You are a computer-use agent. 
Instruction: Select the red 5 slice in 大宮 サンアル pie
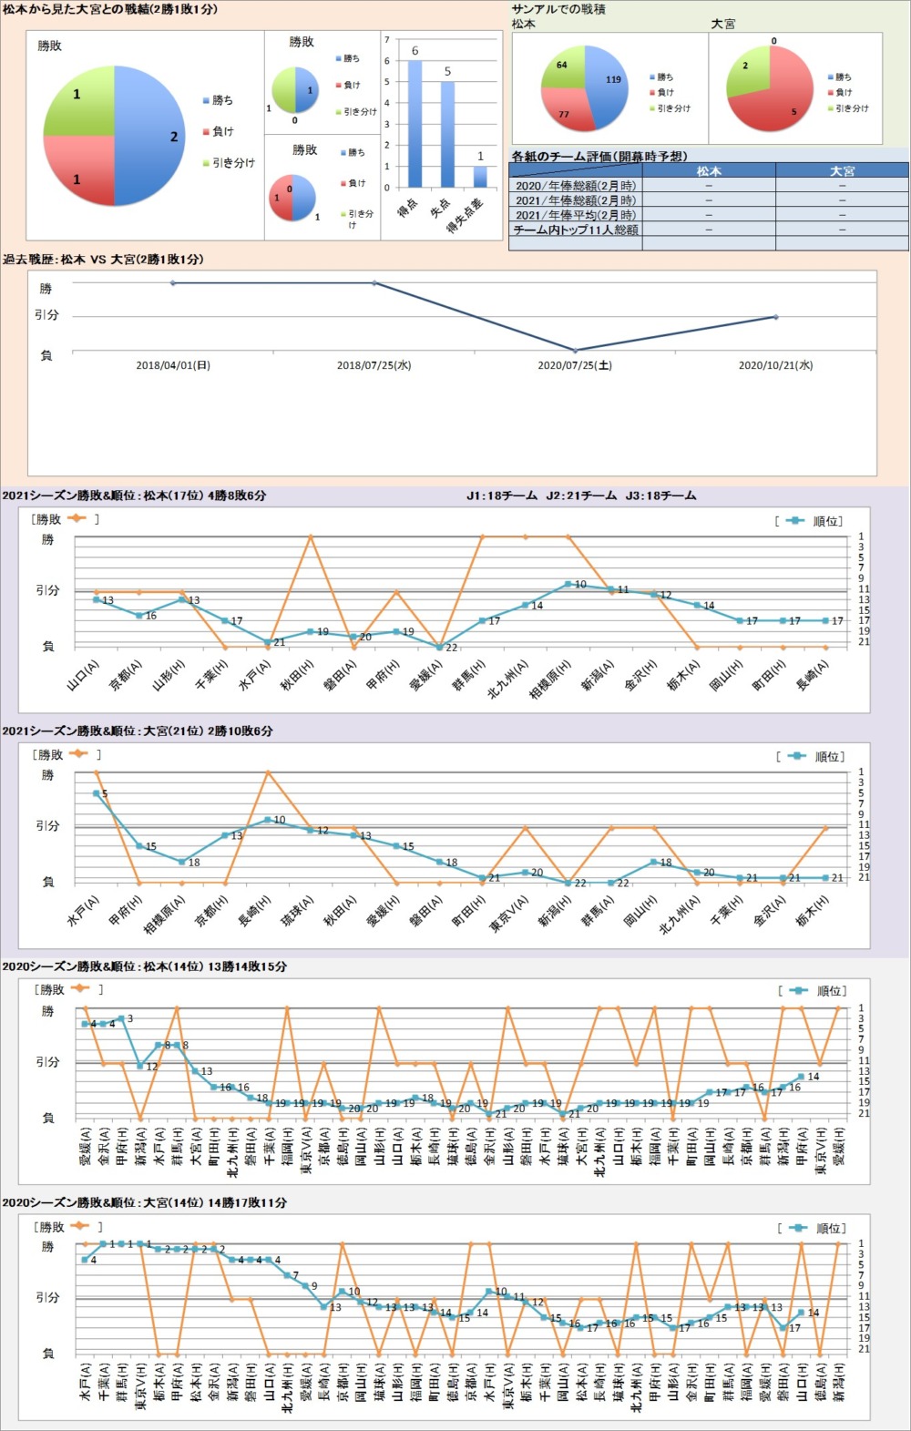[779, 100]
